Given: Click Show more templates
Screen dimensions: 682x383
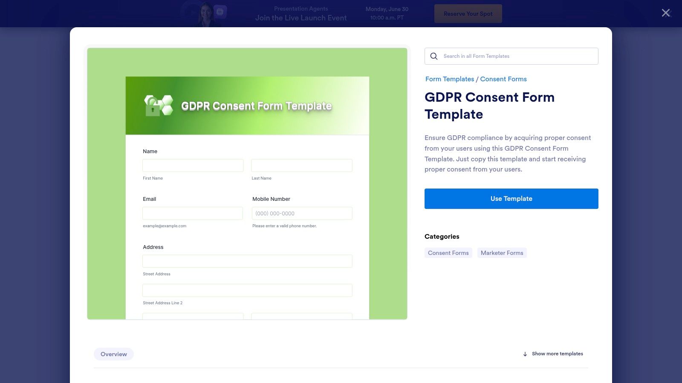Looking at the screenshot, I should (x=557, y=354).
